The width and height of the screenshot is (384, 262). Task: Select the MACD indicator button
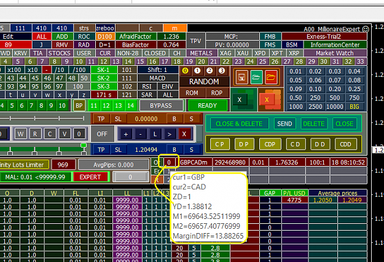click(158, 78)
